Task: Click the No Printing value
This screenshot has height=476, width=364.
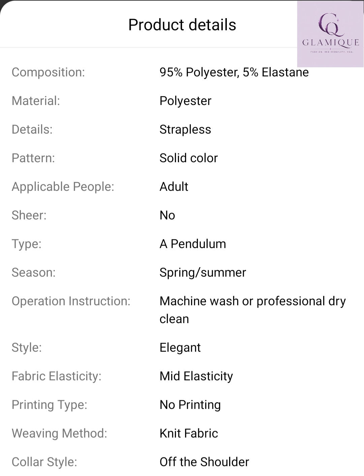Action: 190,405
